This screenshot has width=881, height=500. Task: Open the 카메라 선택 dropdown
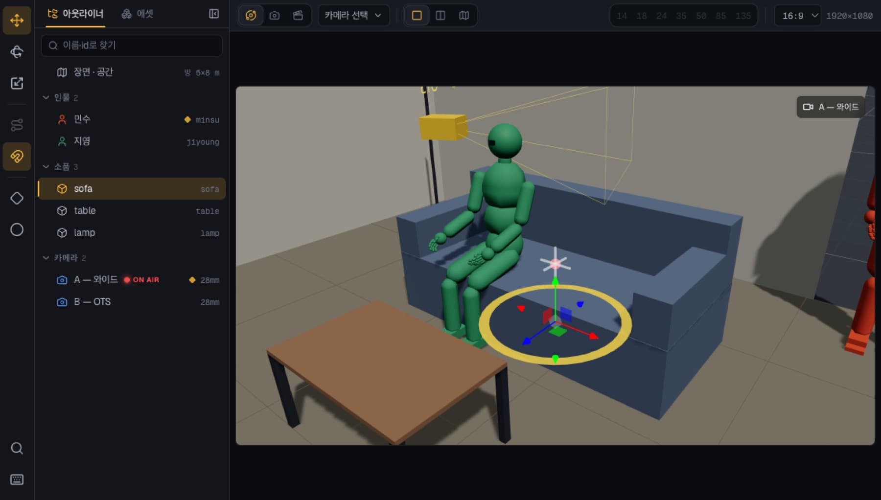[353, 16]
